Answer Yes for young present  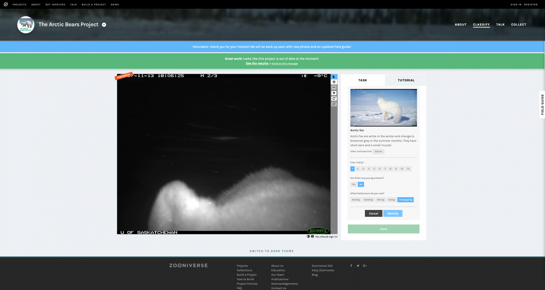pyautogui.click(x=354, y=184)
